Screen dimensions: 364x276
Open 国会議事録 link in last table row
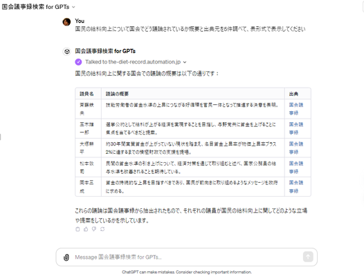point(296,186)
